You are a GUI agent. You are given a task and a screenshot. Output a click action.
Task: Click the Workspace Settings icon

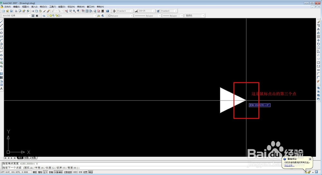pyautogui.click(x=33, y=15)
